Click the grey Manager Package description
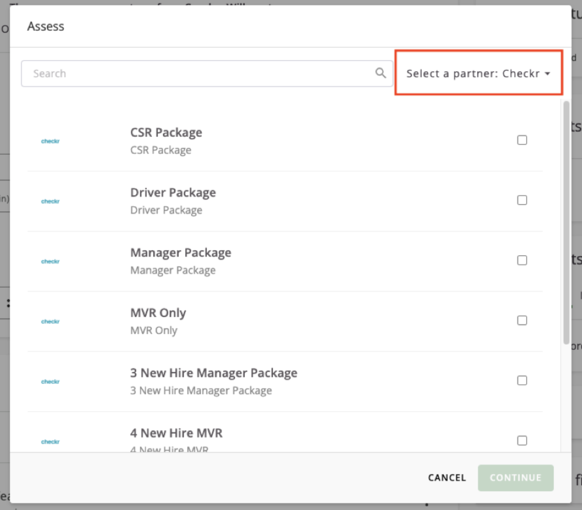The width and height of the screenshot is (582, 510). 173,270
